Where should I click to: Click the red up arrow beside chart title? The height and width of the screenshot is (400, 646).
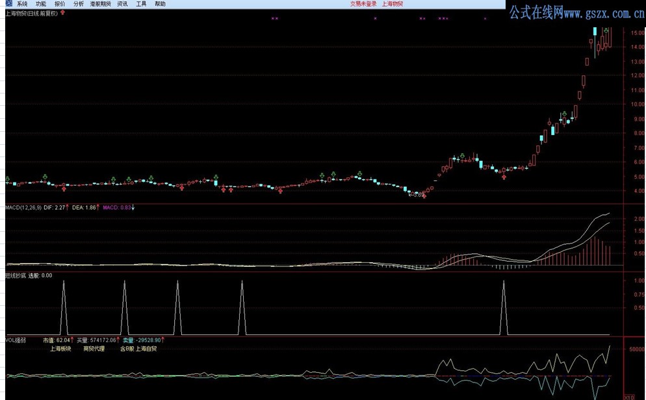point(62,13)
